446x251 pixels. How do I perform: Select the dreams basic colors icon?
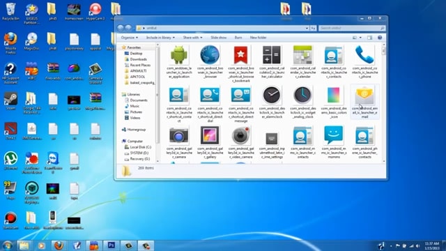click(334, 95)
